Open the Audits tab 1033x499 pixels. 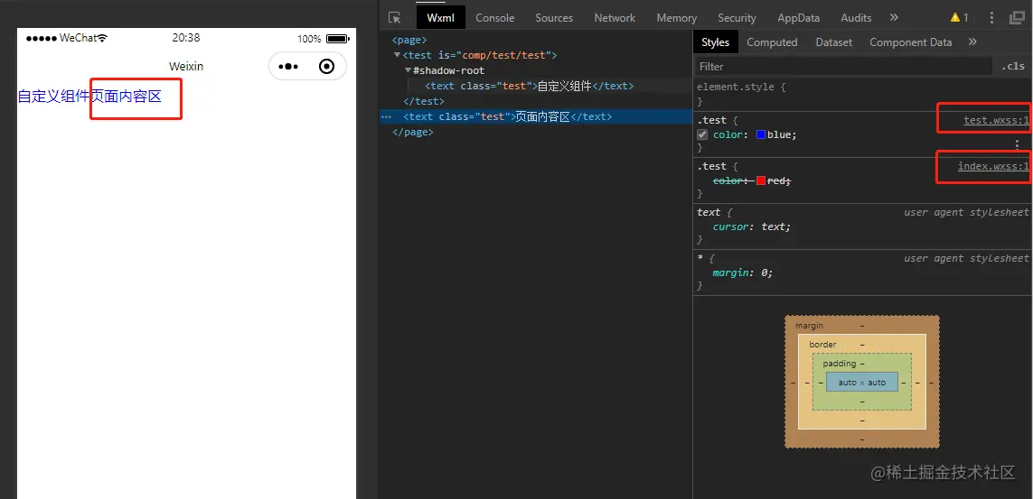(856, 18)
